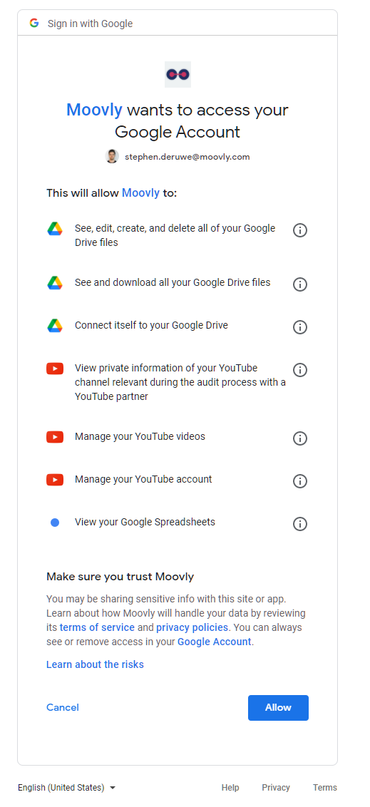Open info for download Drive files permission
Viewport: 370px width, 807px height.
[x=300, y=284]
